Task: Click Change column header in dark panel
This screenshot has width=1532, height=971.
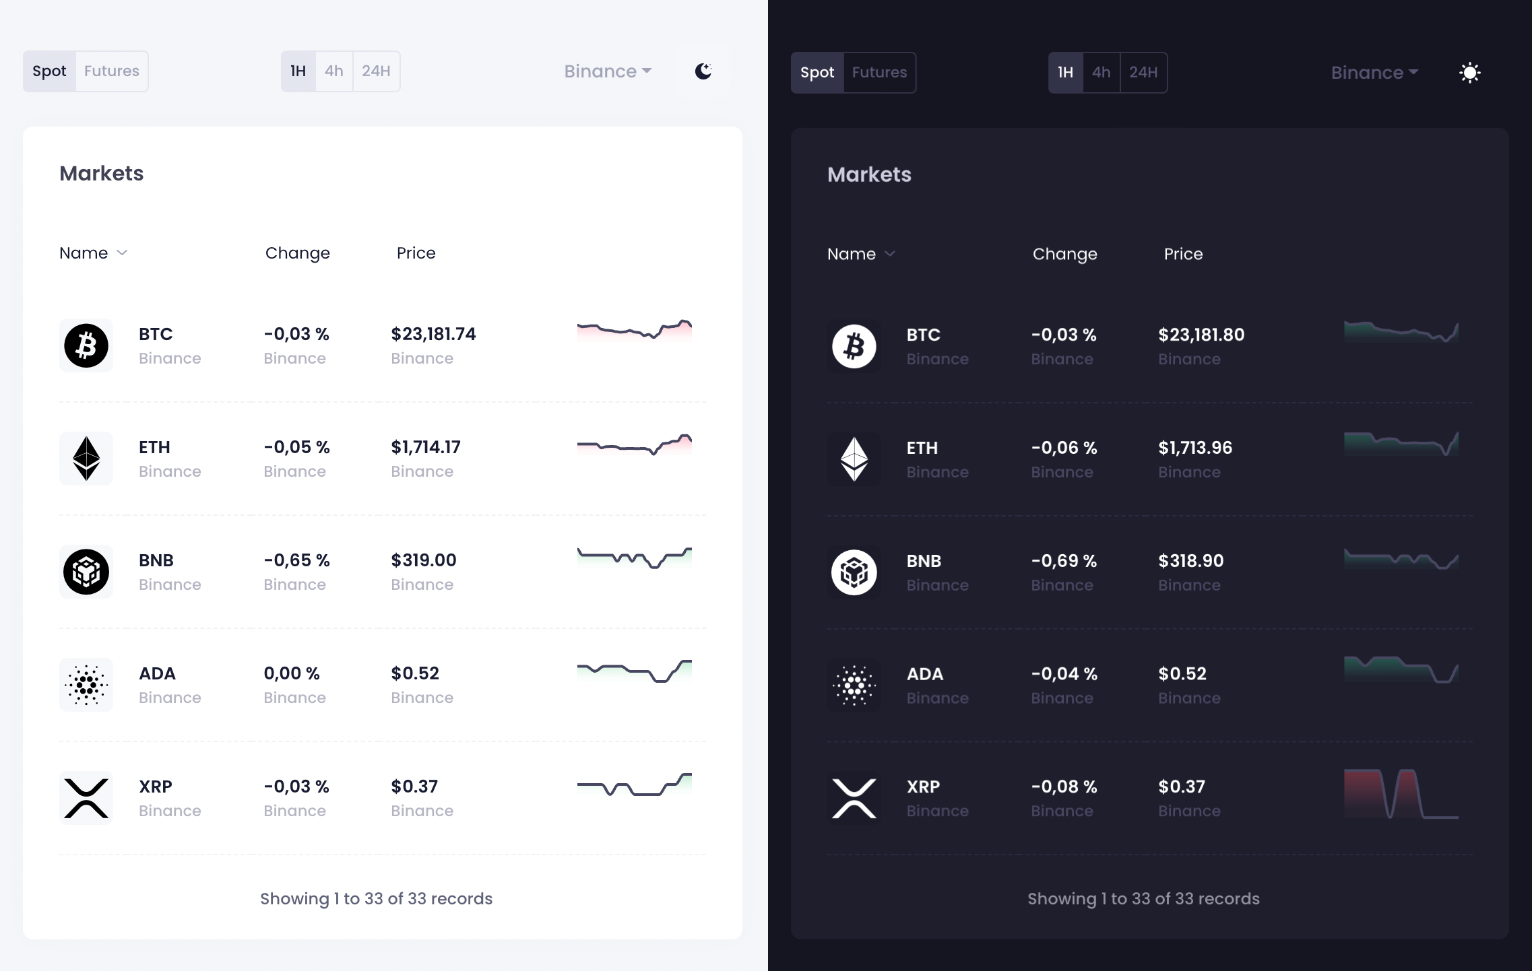Action: pos(1065,254)
